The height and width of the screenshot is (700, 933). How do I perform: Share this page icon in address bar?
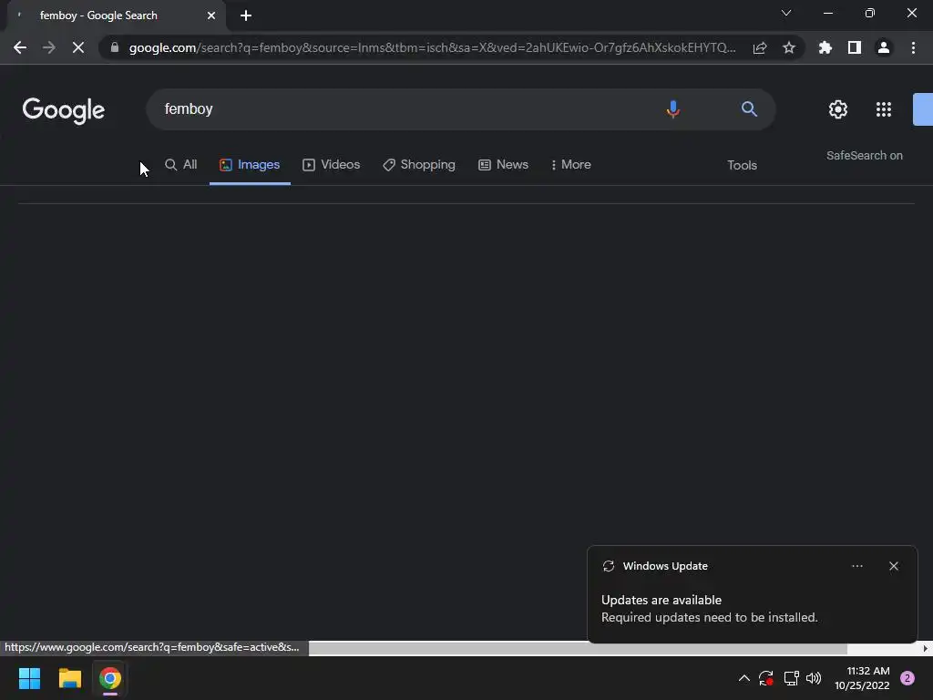click(x=760, y=47)
